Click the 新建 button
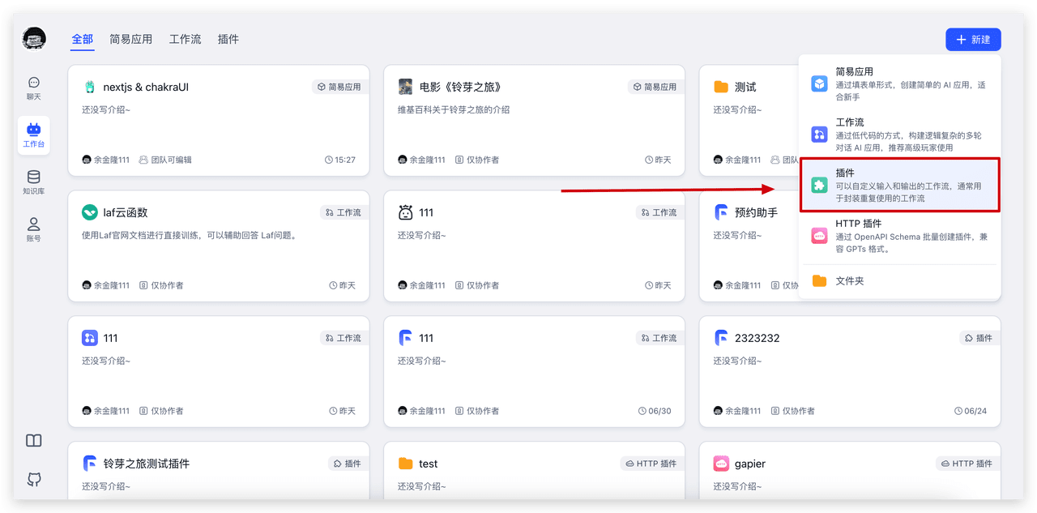The image size is (1037, 513). (x=973, y=40)
